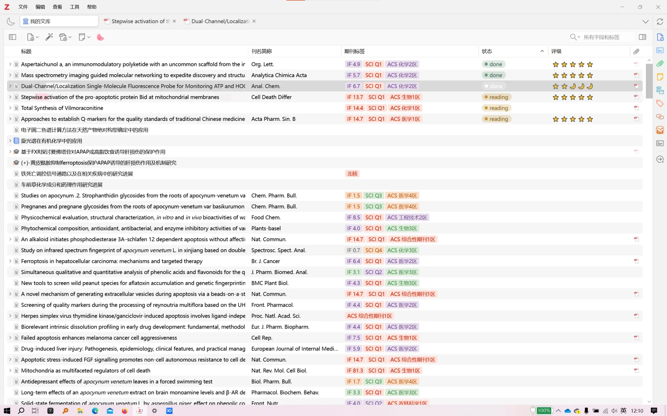Toggle the item pane layout icon
Image resolution: width=667 pixels, height=416 pixels.
(x=643, y=37)
